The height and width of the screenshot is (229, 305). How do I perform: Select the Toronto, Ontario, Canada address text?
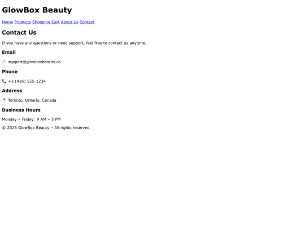tap(32, 100)
